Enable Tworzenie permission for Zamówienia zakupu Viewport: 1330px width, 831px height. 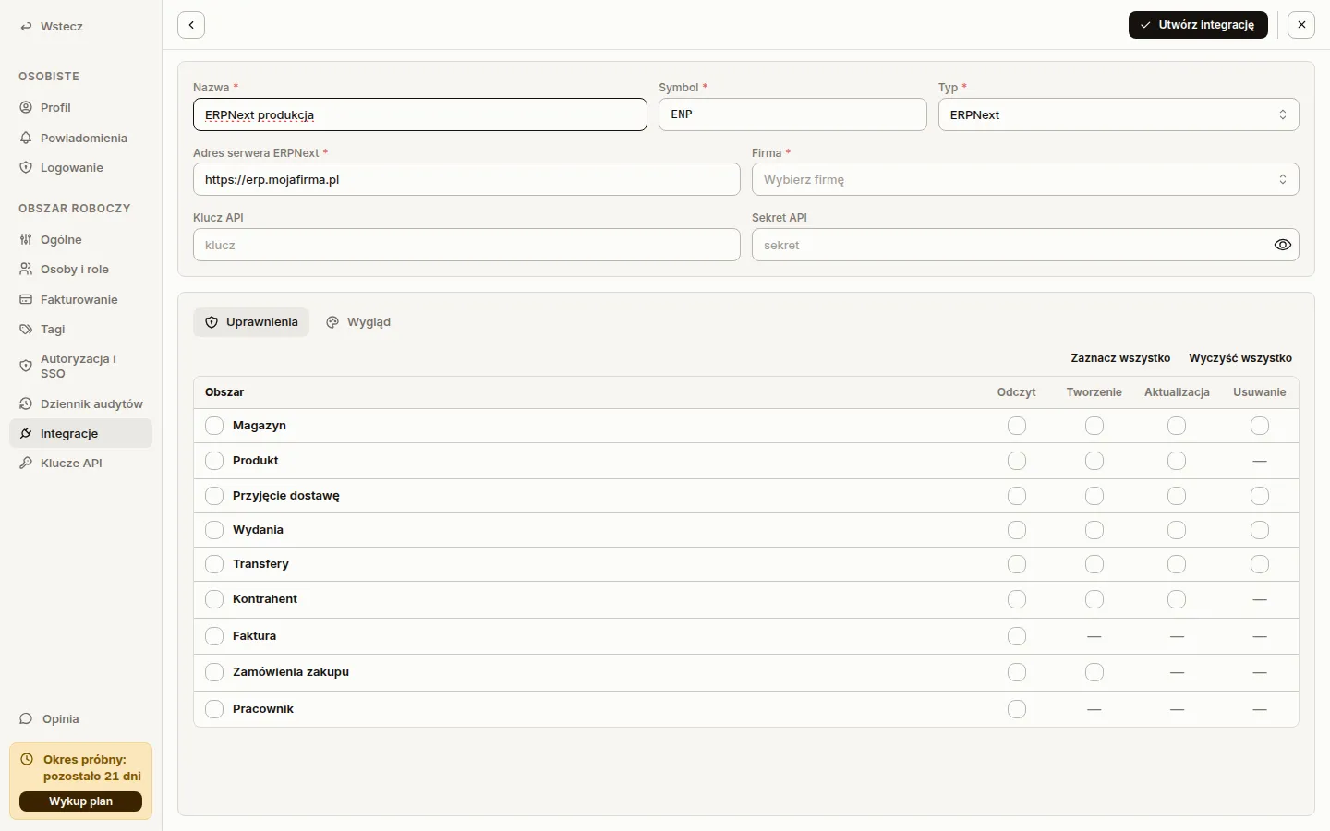(x=1094, y=672)
